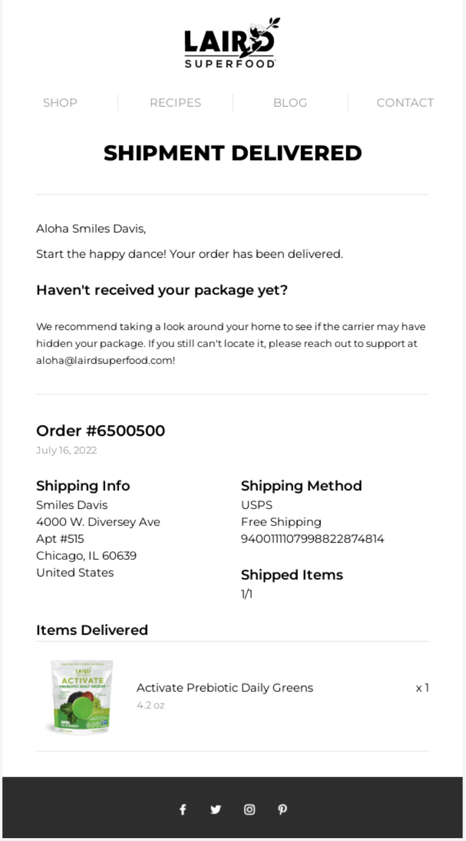The height and width of the screenshot is (841, 466).
Task: Open the Instagram icon in footer
Action: pyautogui.click(x=250, y=809)
